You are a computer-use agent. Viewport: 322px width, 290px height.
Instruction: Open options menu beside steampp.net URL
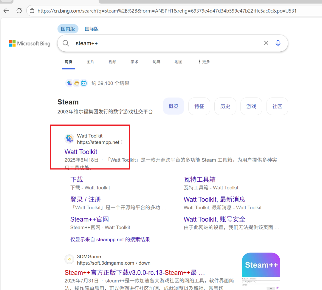tap(122, 142)
